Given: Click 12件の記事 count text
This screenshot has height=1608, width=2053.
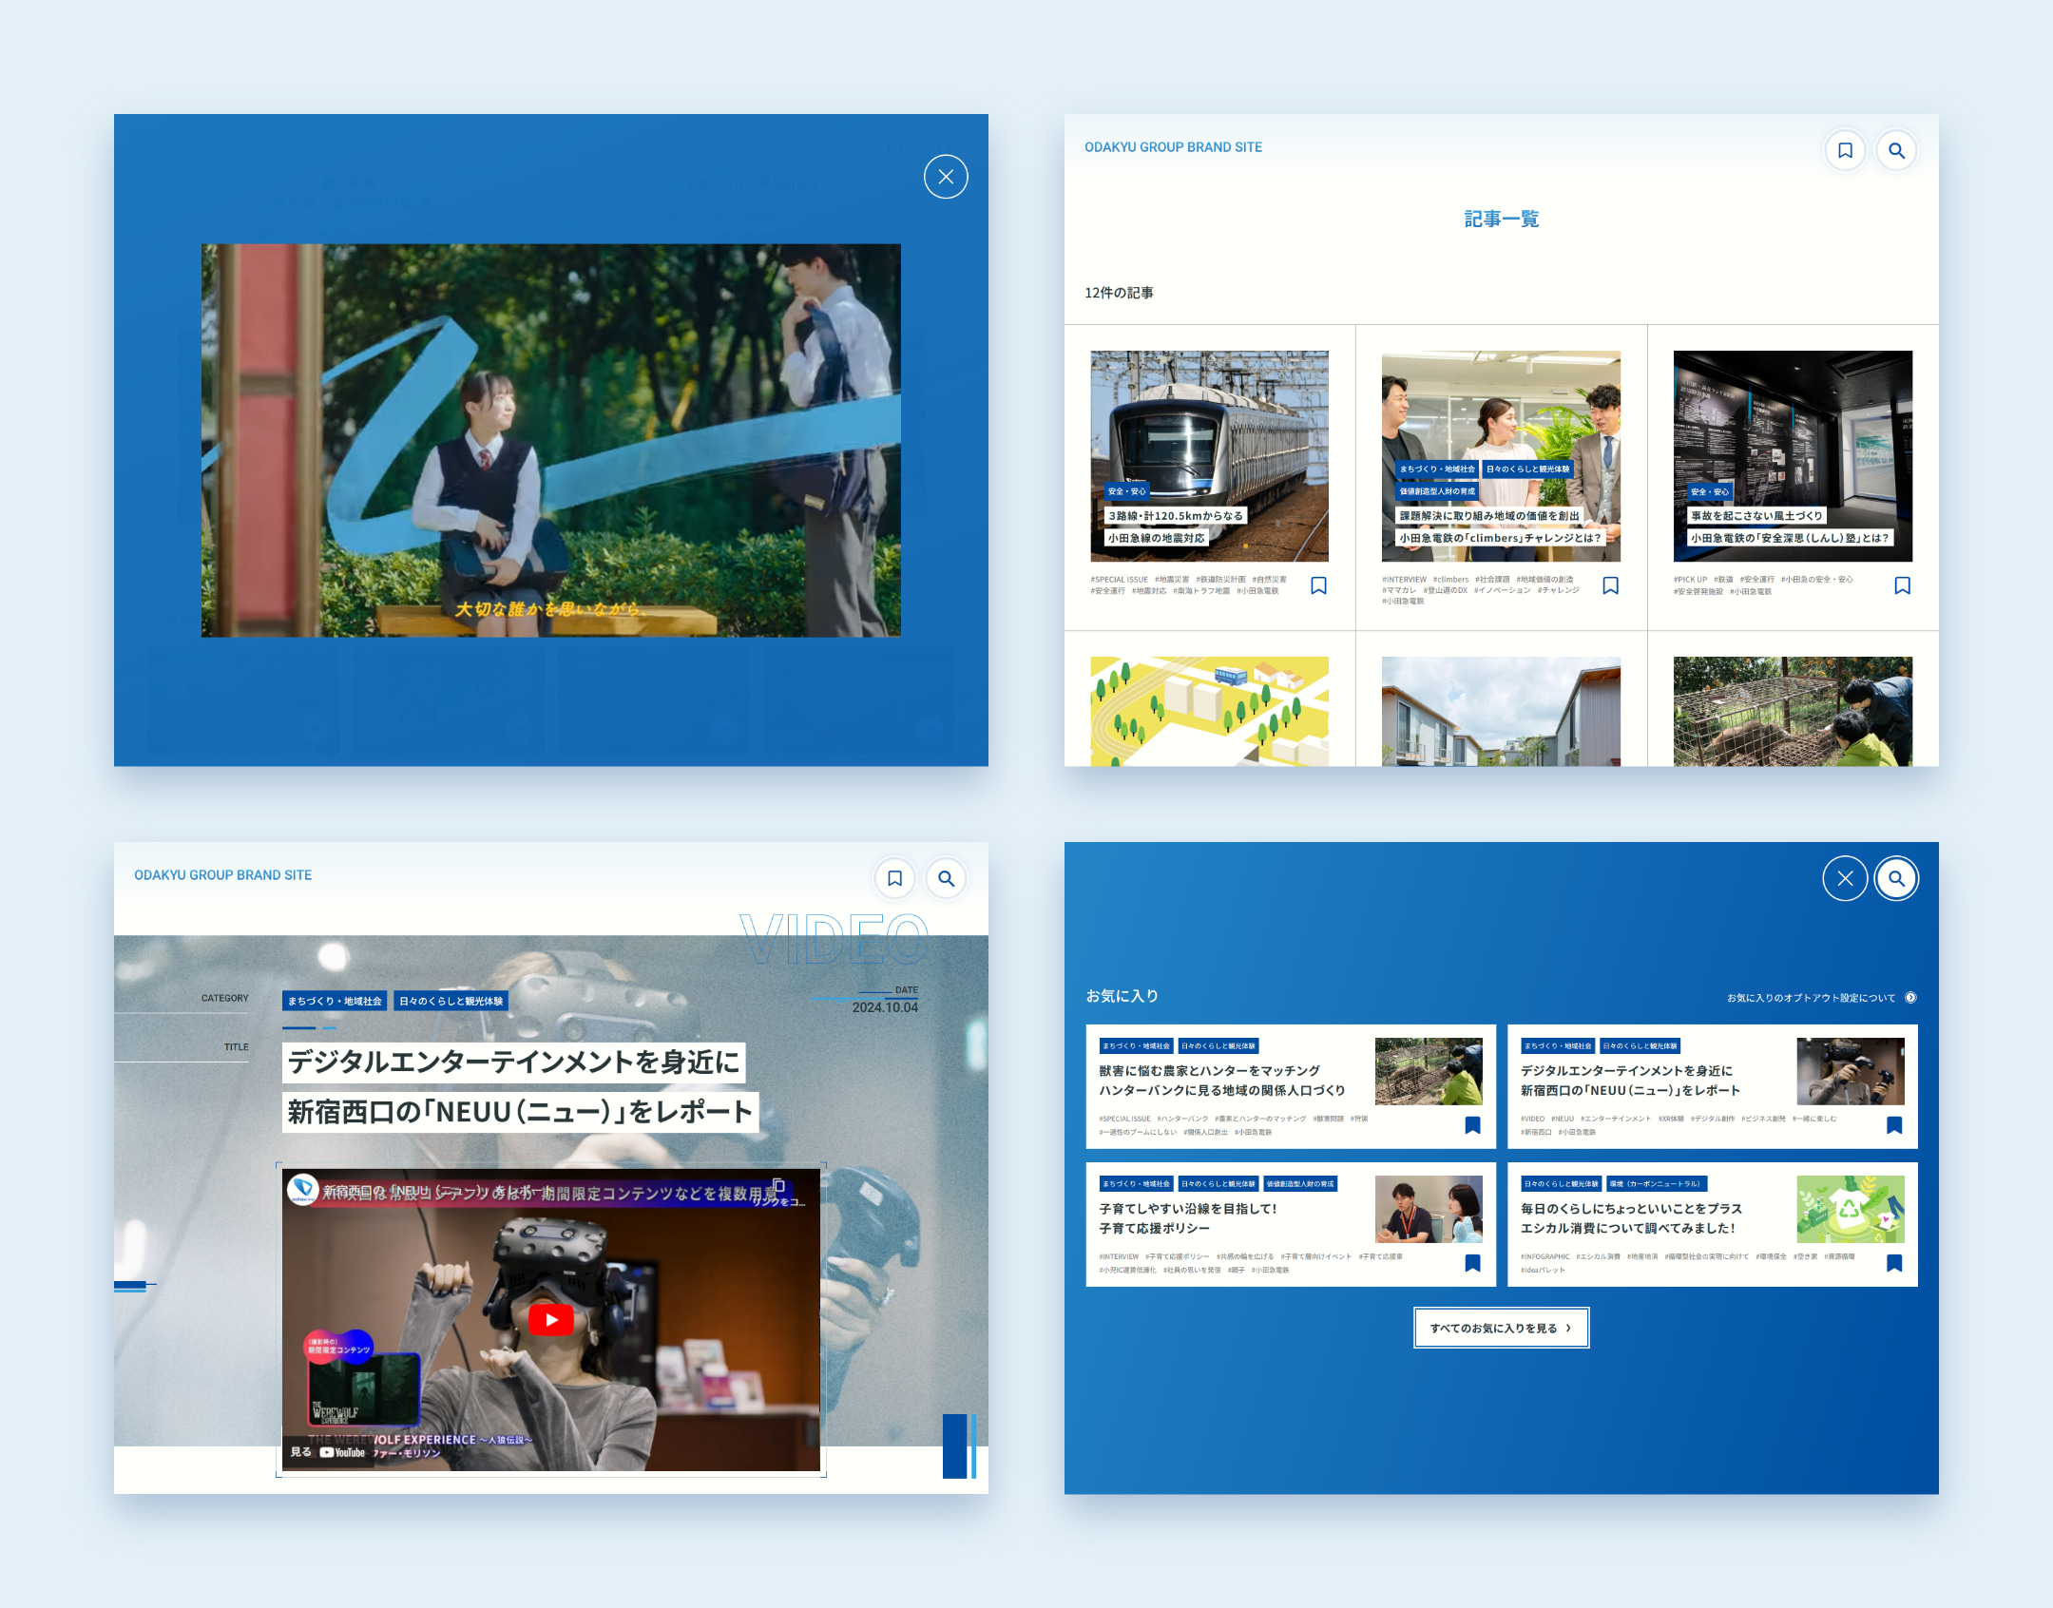Looking at the screenshot, I should click(x=1119, y=293).
